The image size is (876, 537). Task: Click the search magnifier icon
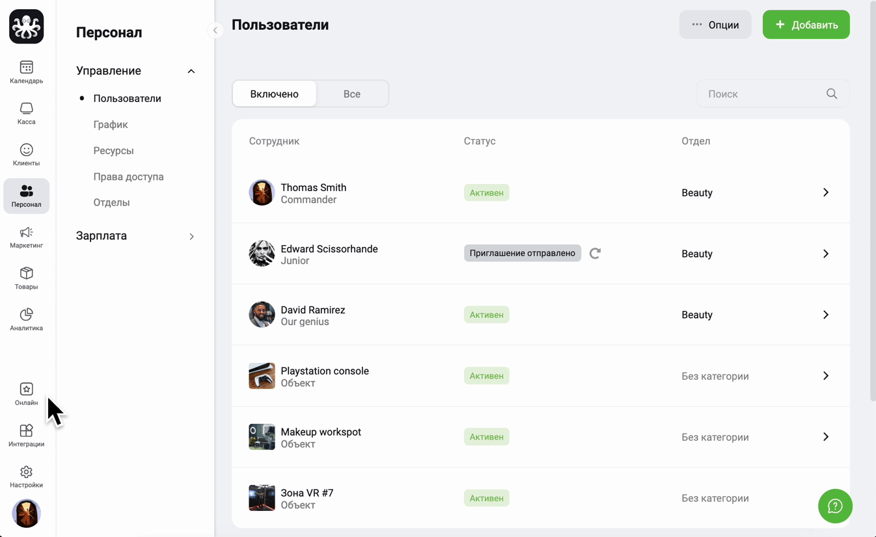(x=832, y=94)
